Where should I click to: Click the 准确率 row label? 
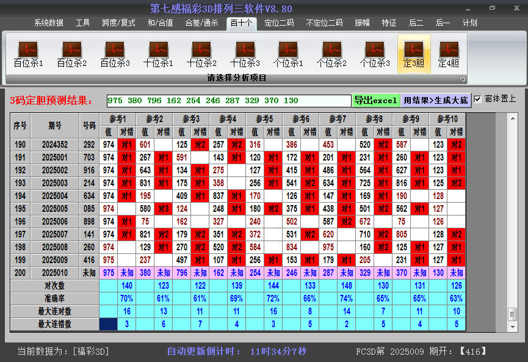coord(54,299)
